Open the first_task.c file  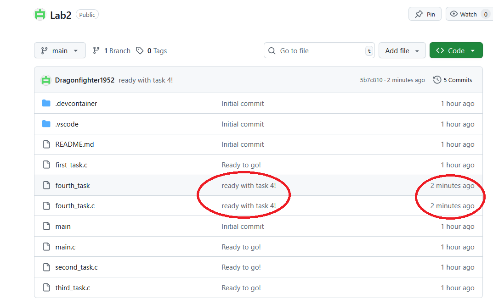(x=71, y=165)
